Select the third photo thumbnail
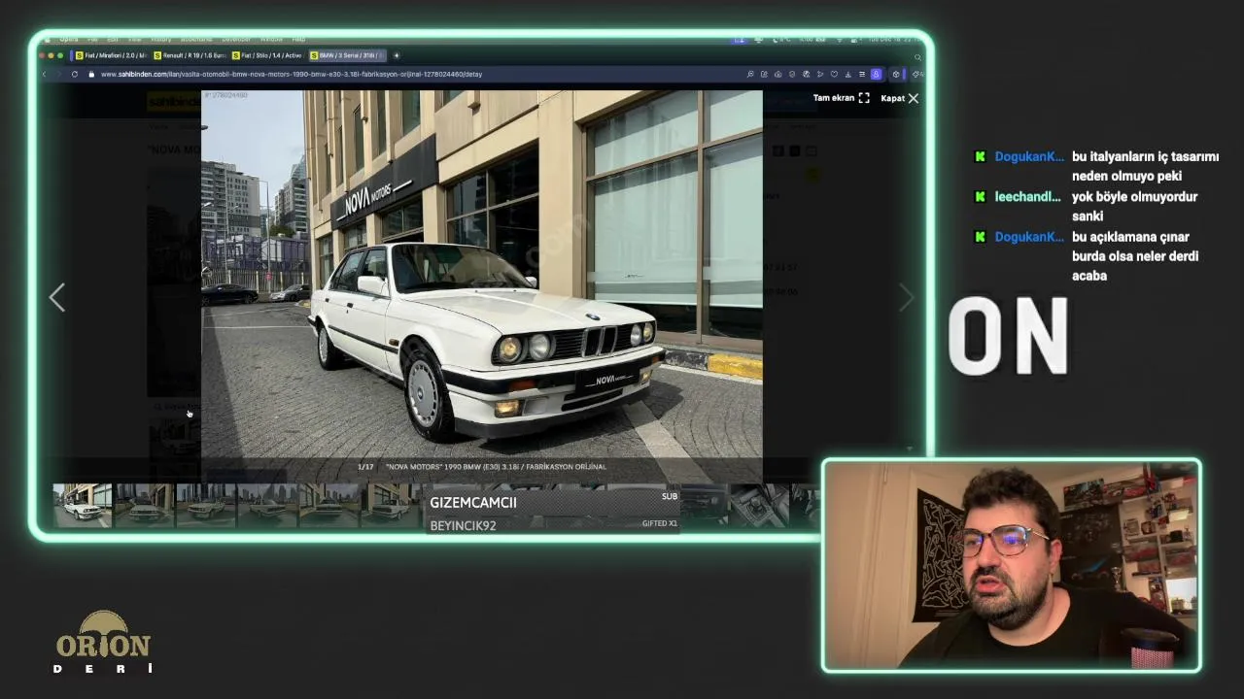Viewport: 1244px width, 699px height. (x=206, y=506)
